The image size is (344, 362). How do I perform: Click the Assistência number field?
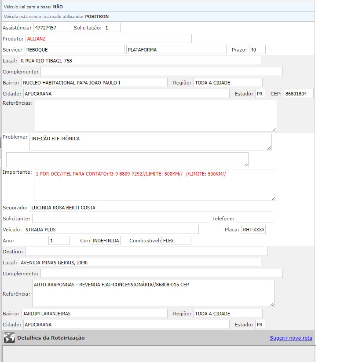tap(52, 28)
